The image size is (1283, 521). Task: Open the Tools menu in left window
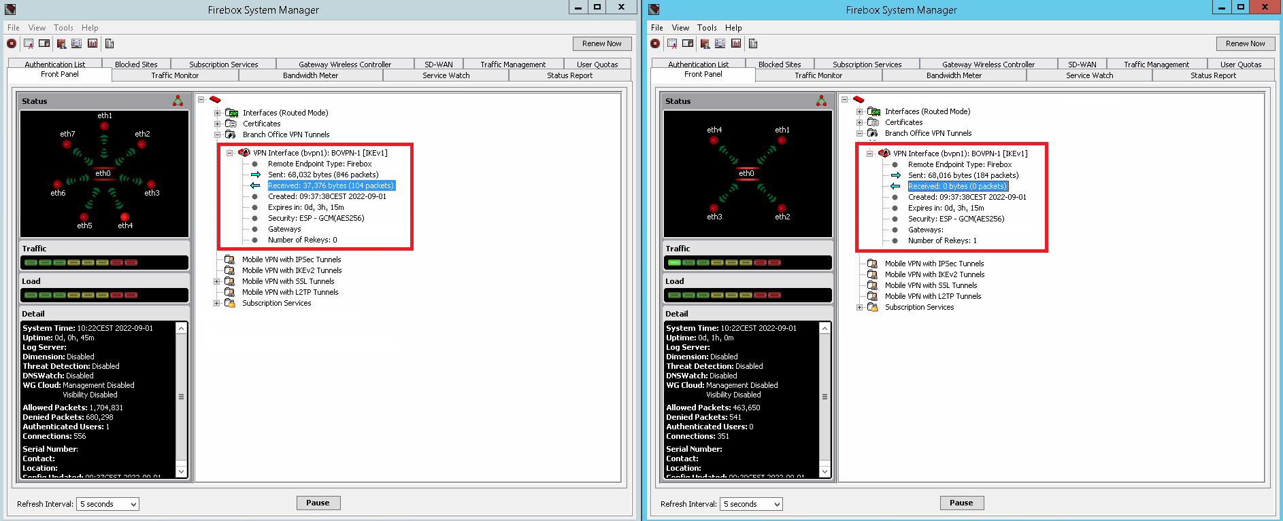[x=63, y=28]
